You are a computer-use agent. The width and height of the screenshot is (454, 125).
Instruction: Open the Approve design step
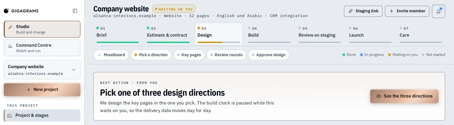pyautogui.click(x=268, y=55)
